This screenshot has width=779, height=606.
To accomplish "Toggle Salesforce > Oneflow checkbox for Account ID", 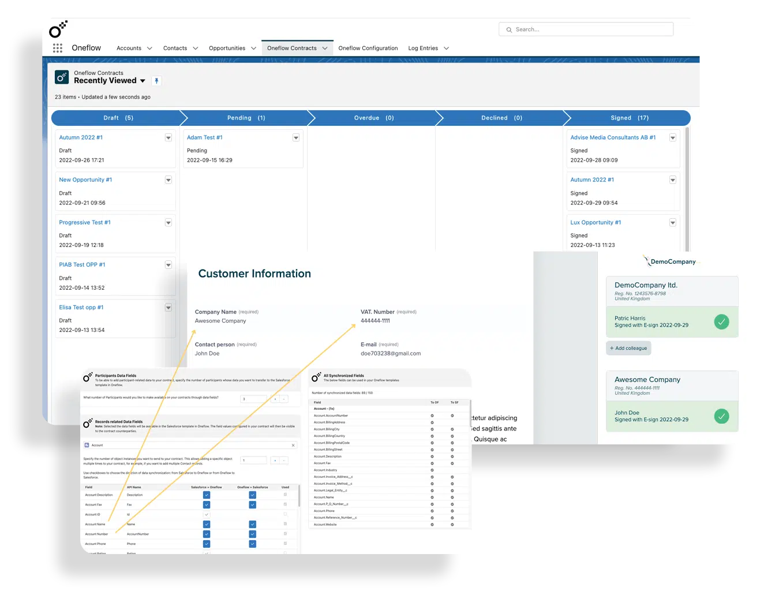I will point(207,515).
